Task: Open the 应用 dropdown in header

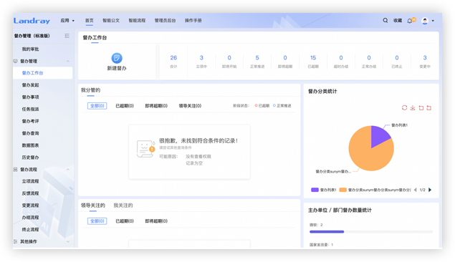Action: point(67,21)
